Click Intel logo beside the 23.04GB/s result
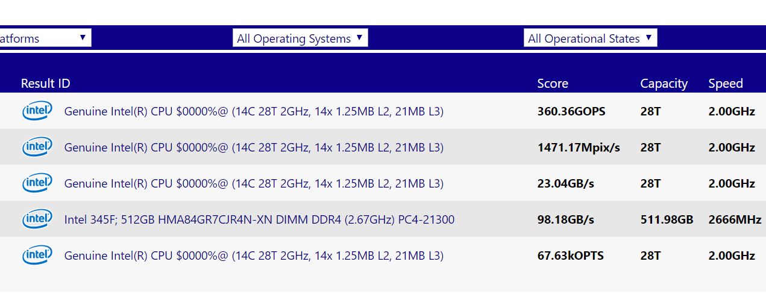 pos(37,183)
